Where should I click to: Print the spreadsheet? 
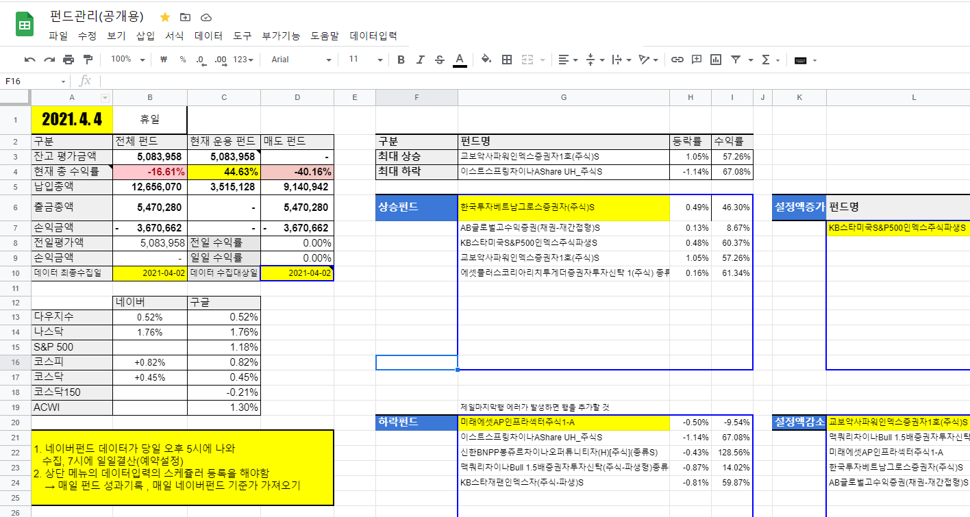click(69, 60)
